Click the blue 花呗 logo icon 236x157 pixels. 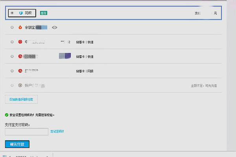(21, 13)
